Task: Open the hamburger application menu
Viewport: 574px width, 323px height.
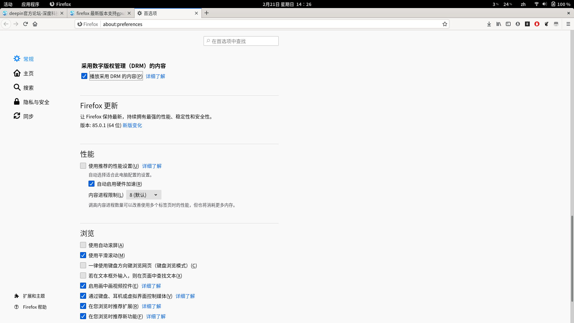Action: (568, 24)
